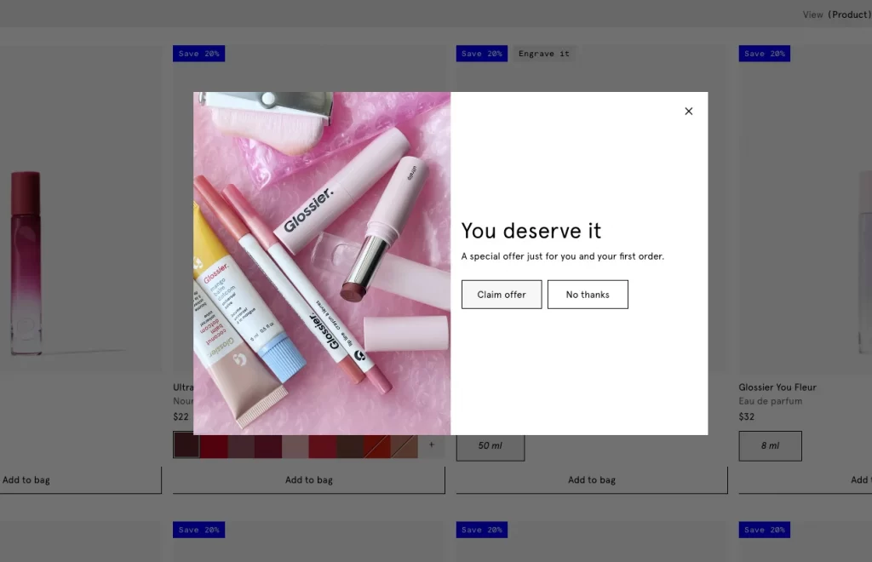The width and height of the screenshot is (872, 562).
Task: Toggle the View (Product) option
Action: [x=836, y=14]
